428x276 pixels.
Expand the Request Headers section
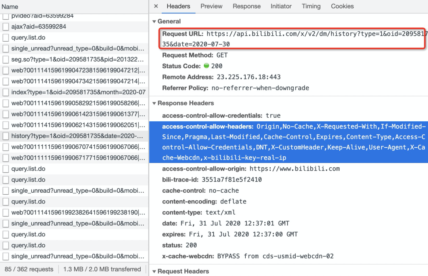154,271
